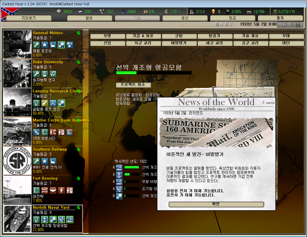Screen dimensions: 307x237
Task: Click Langley Research Center rocket icon
Action: (x=45, y=103)
